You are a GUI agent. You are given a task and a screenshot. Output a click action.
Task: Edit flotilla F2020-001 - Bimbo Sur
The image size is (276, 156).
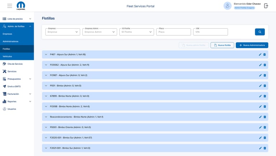click(260, 138)
